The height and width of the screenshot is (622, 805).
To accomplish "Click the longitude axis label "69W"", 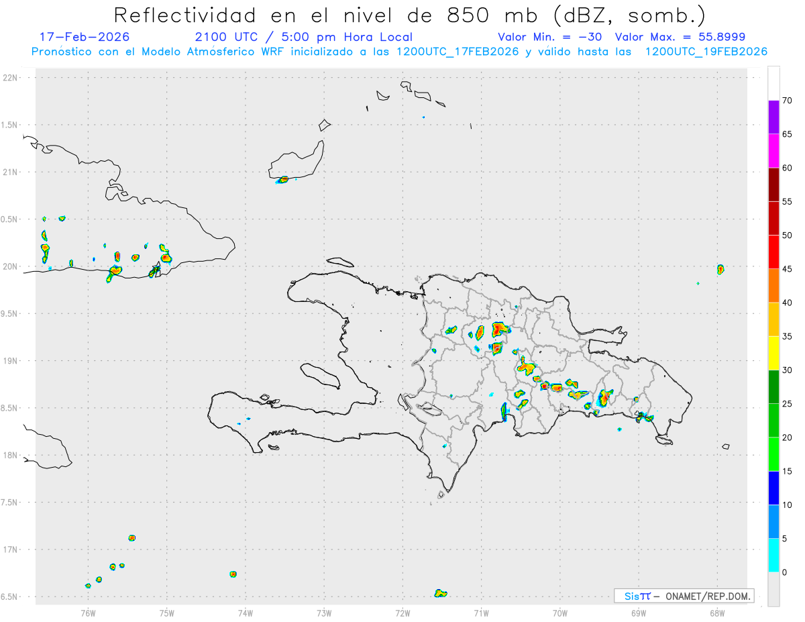I will click(x=639, y=613).
